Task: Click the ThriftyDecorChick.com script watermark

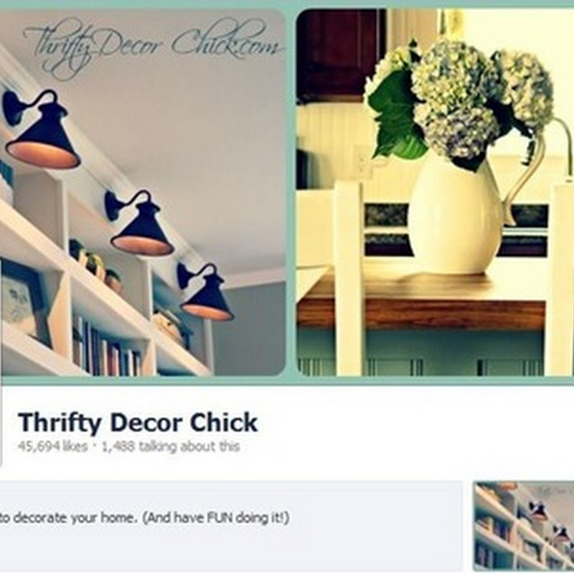Action: point(153,47)
